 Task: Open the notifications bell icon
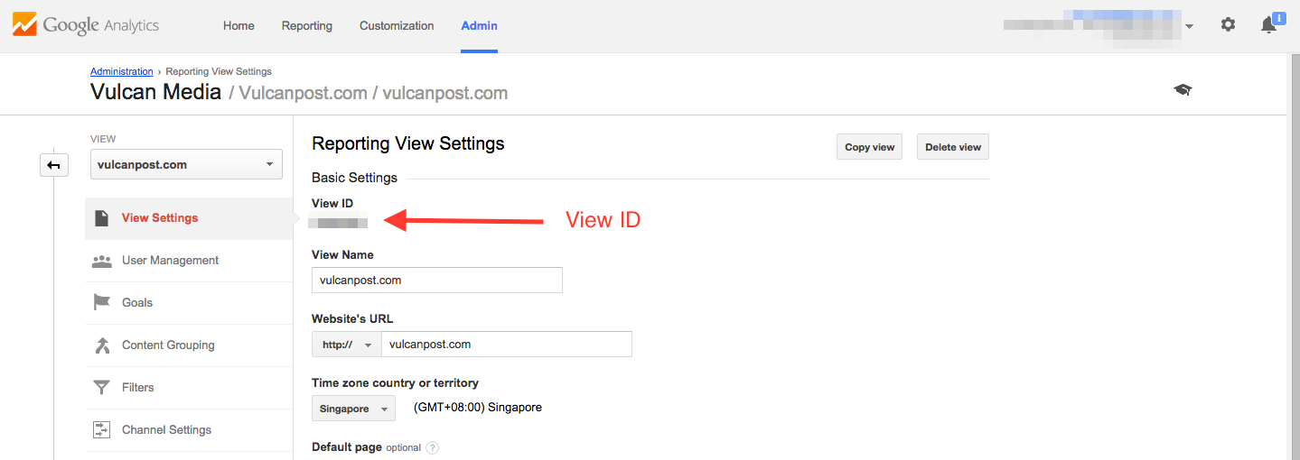pyautogui.click(x=1269, y=25)
